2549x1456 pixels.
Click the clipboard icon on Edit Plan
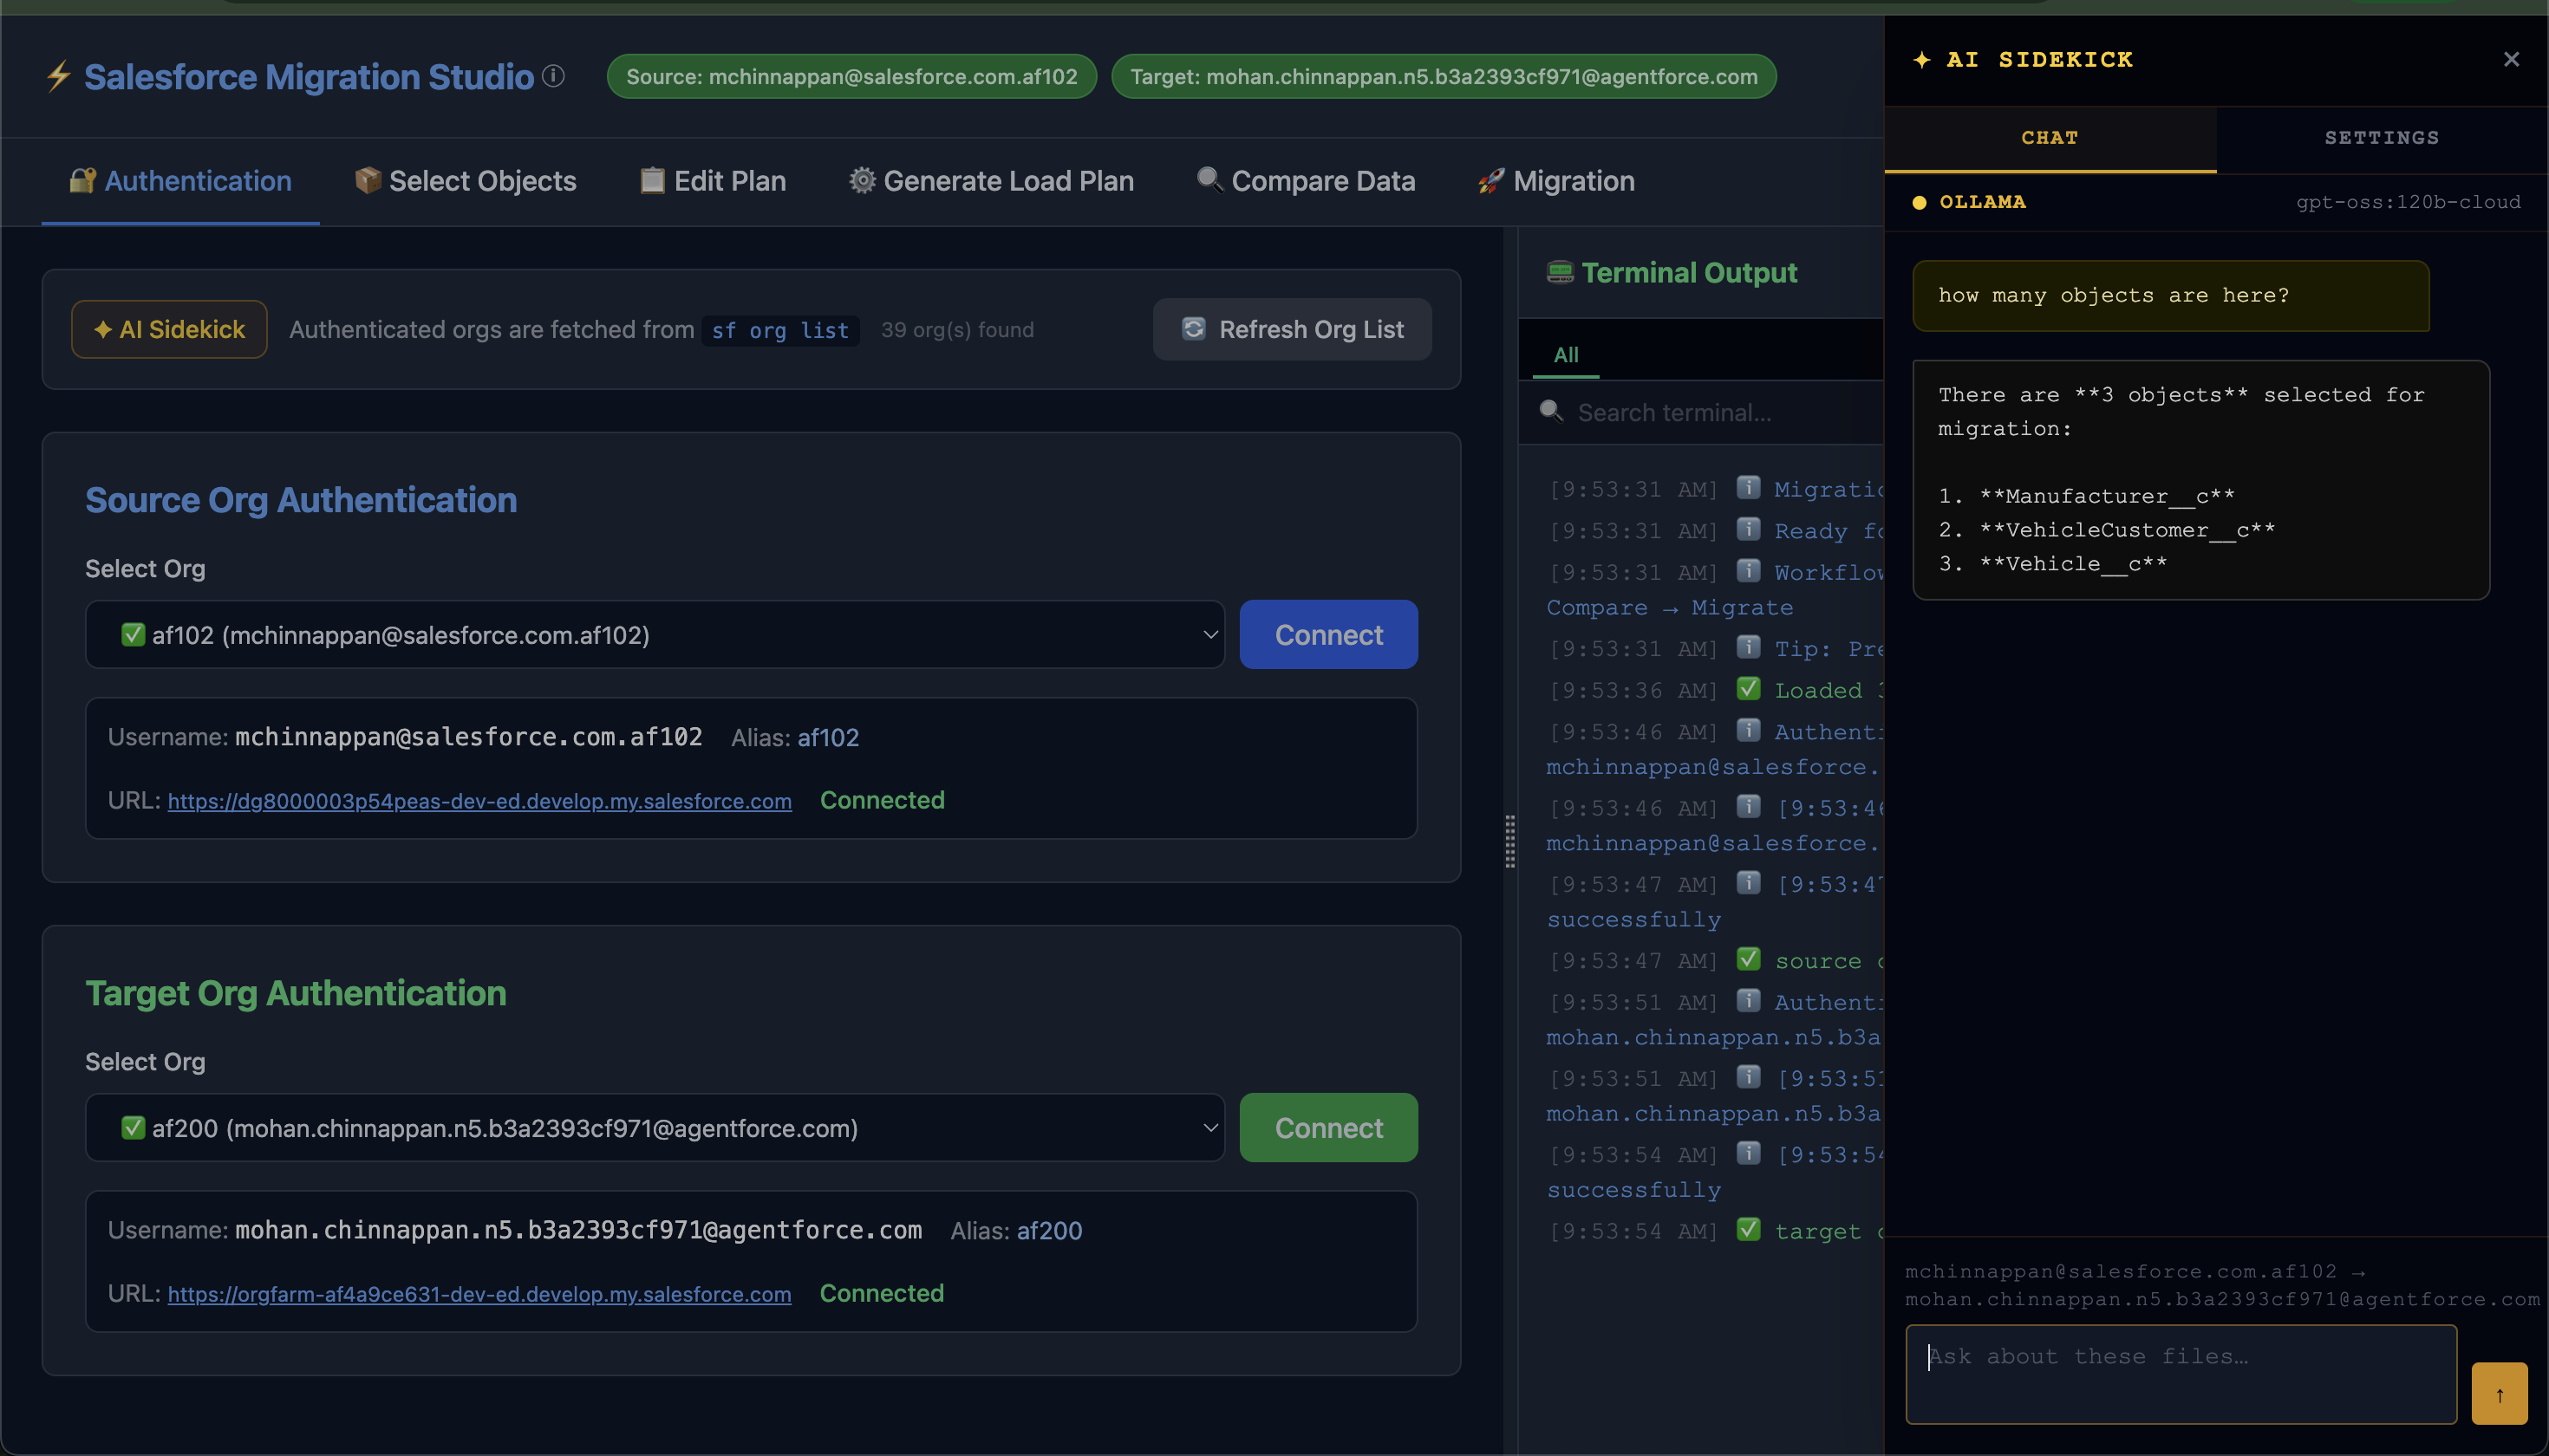click(652, 180)
